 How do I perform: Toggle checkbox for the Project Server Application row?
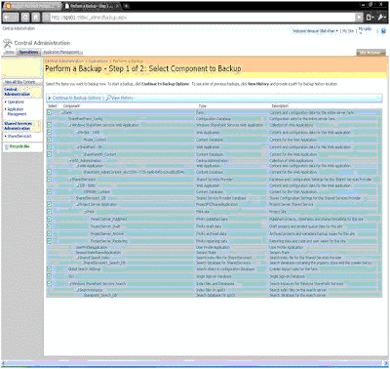click(x=50, y=204)
